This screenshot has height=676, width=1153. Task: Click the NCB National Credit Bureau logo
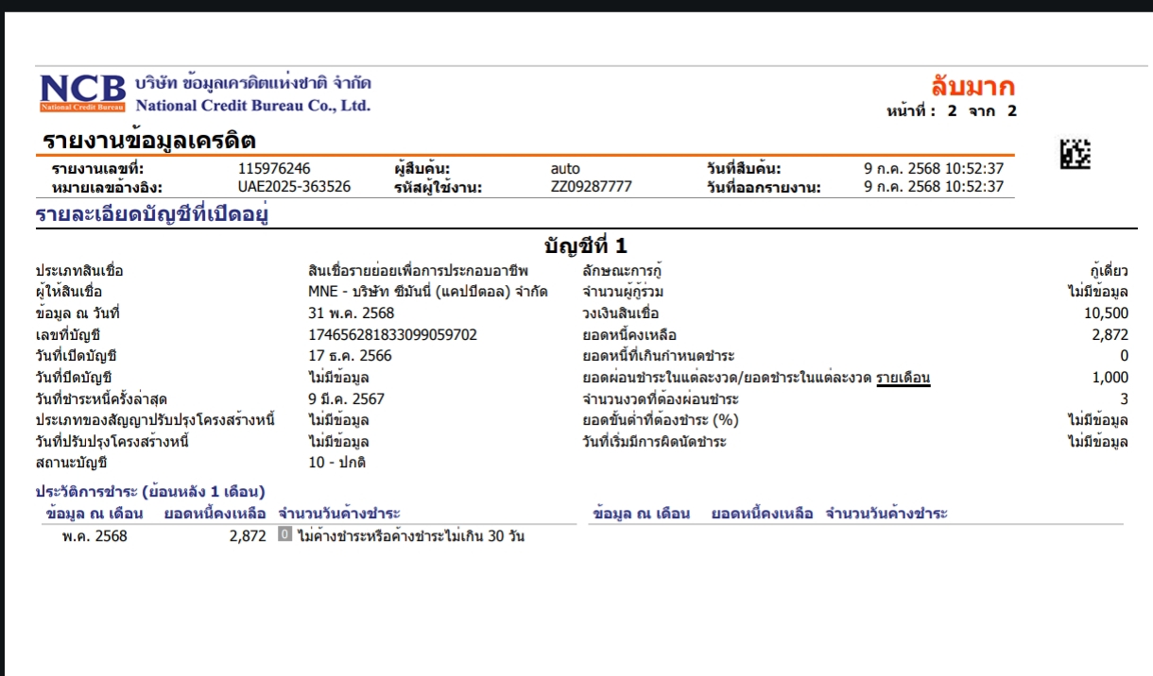(x=82, y=93)
